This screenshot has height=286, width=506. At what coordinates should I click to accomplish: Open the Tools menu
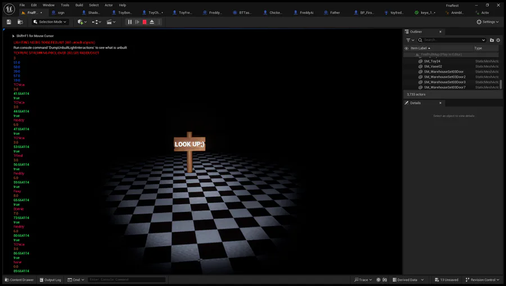coord(65,5)
